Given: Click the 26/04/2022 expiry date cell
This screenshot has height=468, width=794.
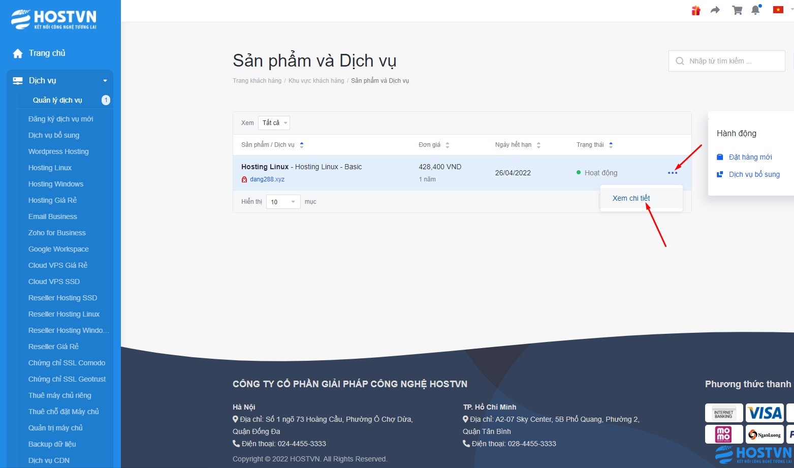Looking at the screenshot, I should pyautogui.click(x=513, y=173).
